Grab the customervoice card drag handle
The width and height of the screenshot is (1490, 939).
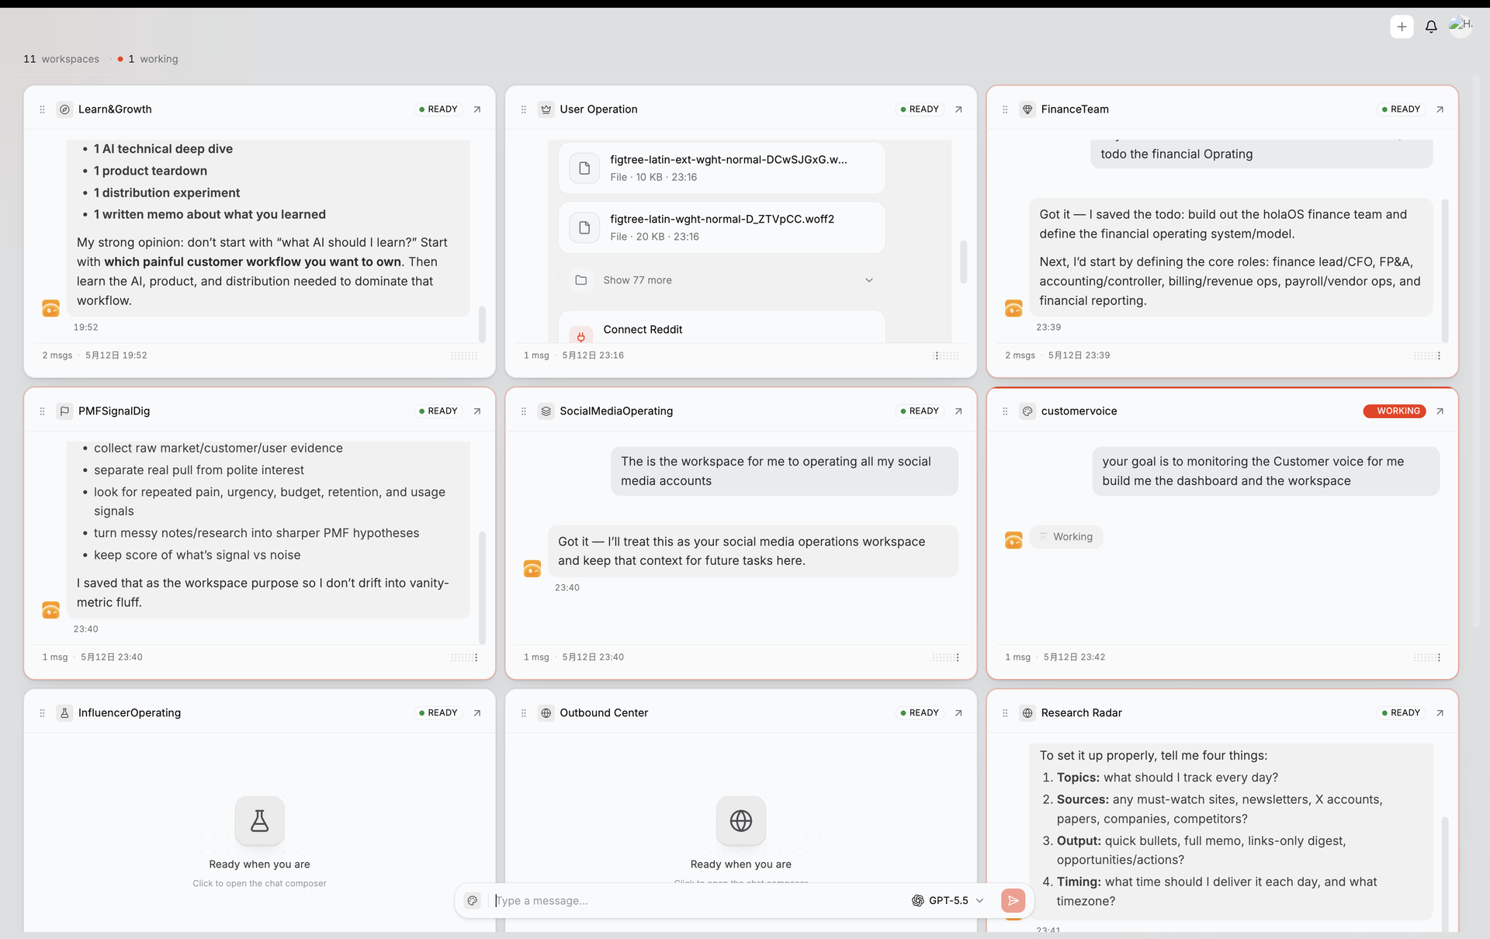(x=1005, y=411)
